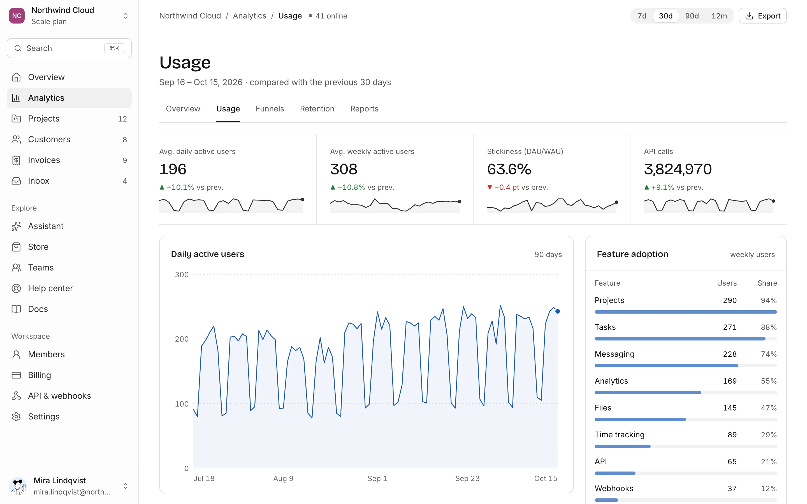Click the Teams icon in Explore
This screenshot has height=504, width=807.
pyautogui.click(x=16, y=267)
